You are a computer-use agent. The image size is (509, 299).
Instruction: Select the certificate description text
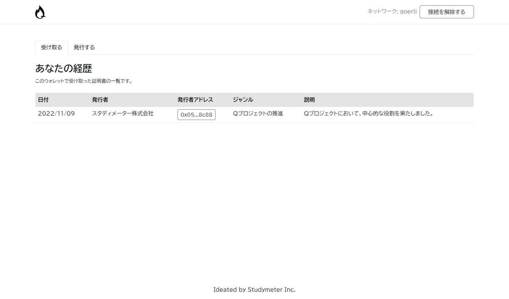368,113
